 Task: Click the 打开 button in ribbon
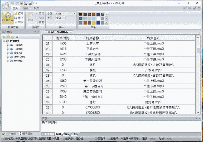click(x=19, y=13)
